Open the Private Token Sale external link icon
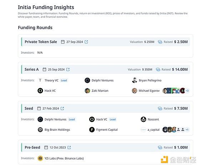Viewport: 200px width, 167px height. (x=86, y=42)
